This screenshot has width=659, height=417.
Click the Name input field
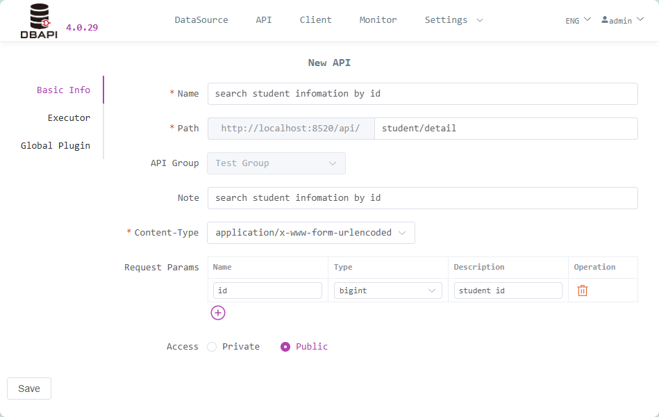[x=422, y=93]
